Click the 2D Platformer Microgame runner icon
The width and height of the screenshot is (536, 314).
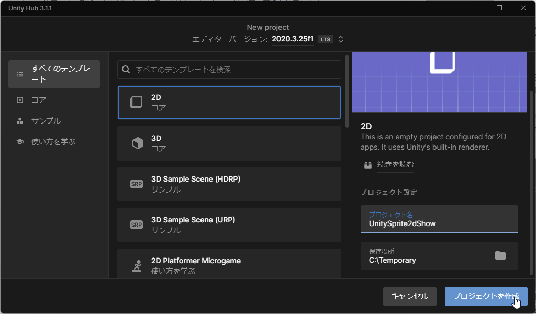(137, 266)
